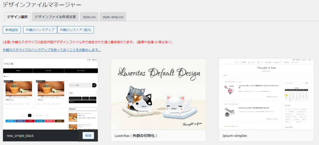
Task: Select the Luxeritas Default Design thumbnail
Action: 158,93
